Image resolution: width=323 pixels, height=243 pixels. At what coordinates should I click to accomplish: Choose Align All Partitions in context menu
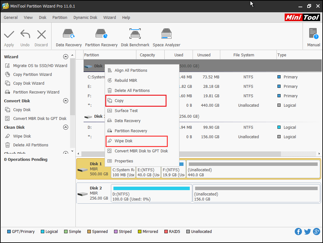142,70
